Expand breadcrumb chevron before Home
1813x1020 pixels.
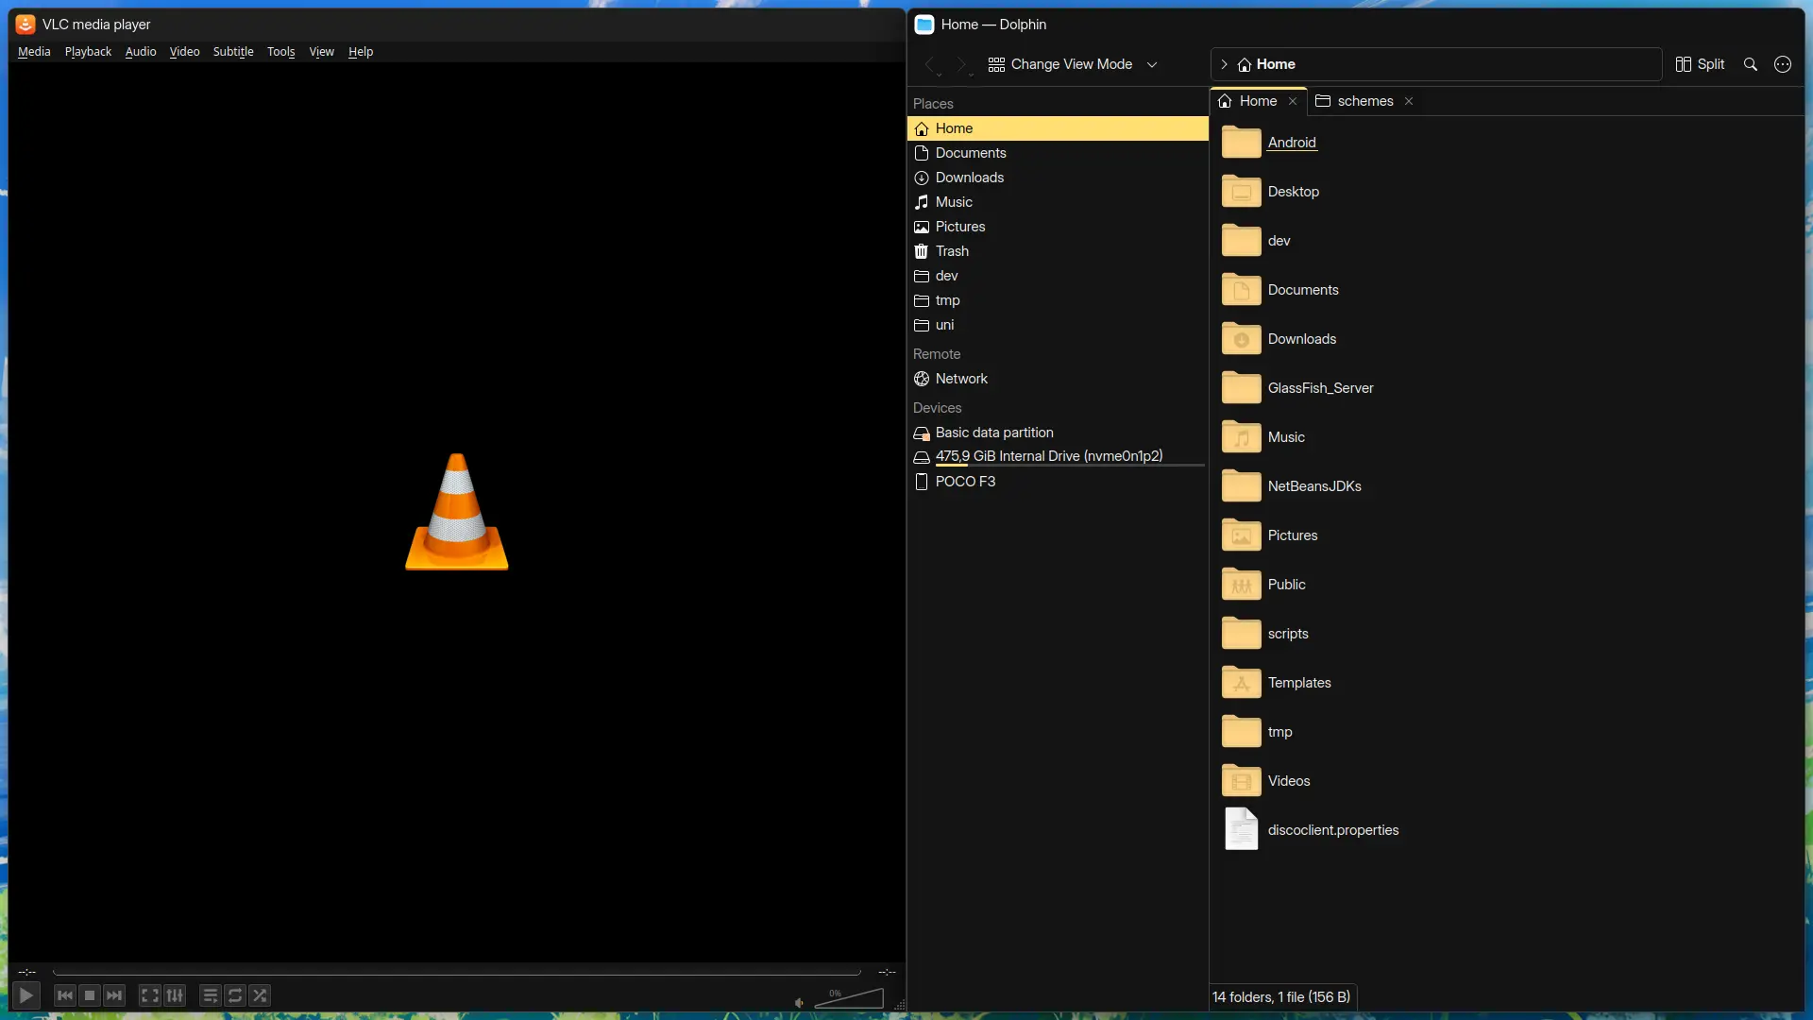point(1224,64)
